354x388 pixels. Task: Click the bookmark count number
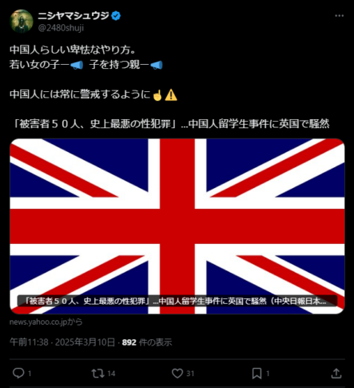268,374
